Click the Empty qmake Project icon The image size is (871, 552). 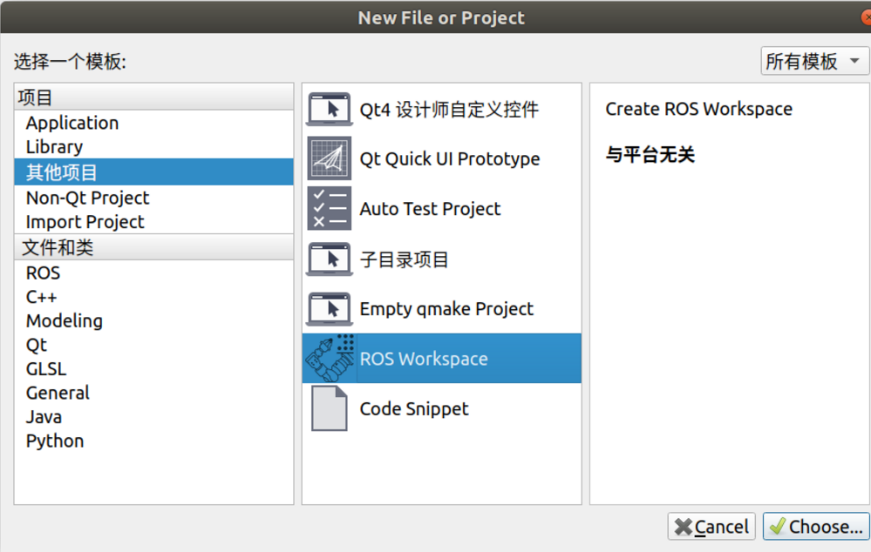[330, 309]
